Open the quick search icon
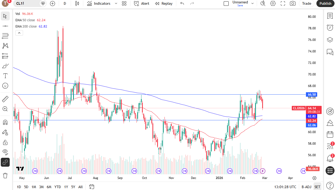Screen dimensions: 335x190 point(263,3)
